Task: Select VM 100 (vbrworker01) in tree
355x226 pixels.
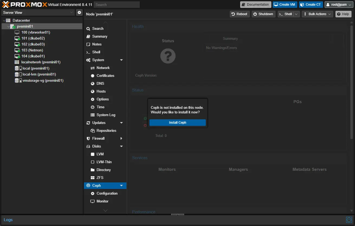Action: [35, 32]
